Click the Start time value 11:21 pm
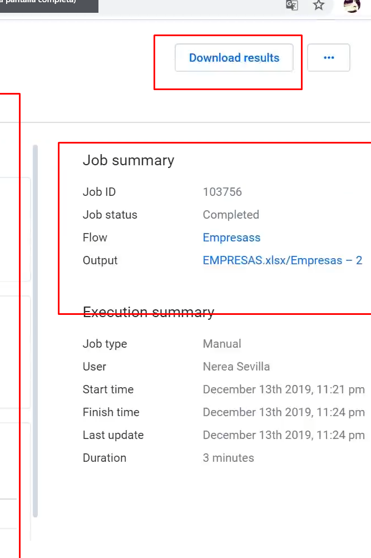 [284, 389]
